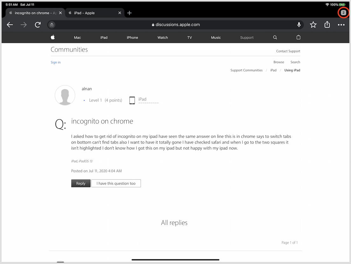The height and width of the screenshot is (264, 351).
Task: Open Support in Apple navigation
Action: (x=247, y=38)
